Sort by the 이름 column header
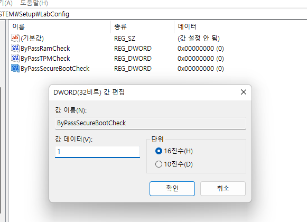The width and height of the screenshot is (307, 222). point(18,26)
